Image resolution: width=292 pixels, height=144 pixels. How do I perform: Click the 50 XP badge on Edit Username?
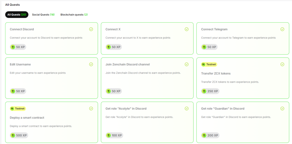18,91
